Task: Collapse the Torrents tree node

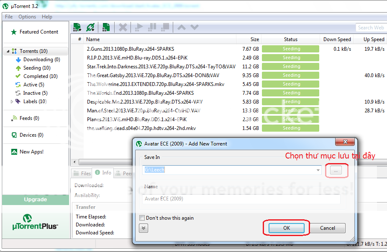Action: point(8,51)
